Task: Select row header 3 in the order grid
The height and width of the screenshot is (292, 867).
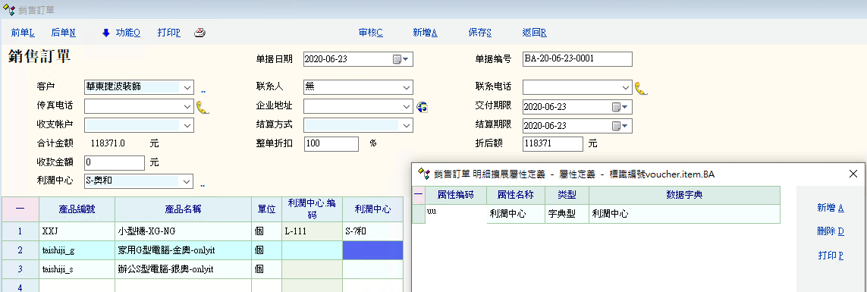Action: point(20,269)
